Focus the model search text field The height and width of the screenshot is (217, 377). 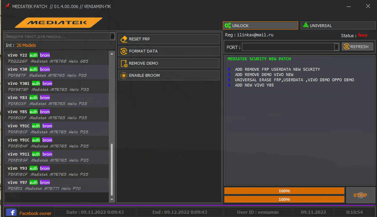click(x=57, y=36)
